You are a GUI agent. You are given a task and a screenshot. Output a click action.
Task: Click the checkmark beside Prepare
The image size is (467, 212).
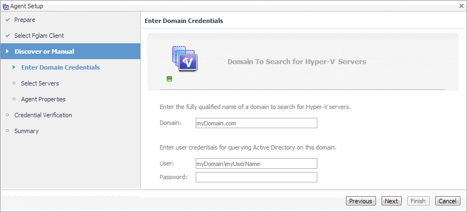(x=8, y=20)
